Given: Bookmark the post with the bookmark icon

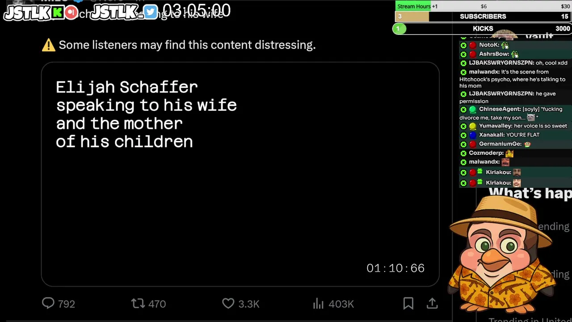Looking at the screenshot, I should coord(408,303).
